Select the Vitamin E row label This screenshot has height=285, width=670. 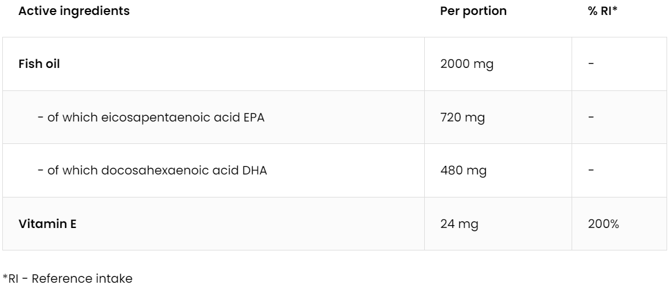click(48, 224)
